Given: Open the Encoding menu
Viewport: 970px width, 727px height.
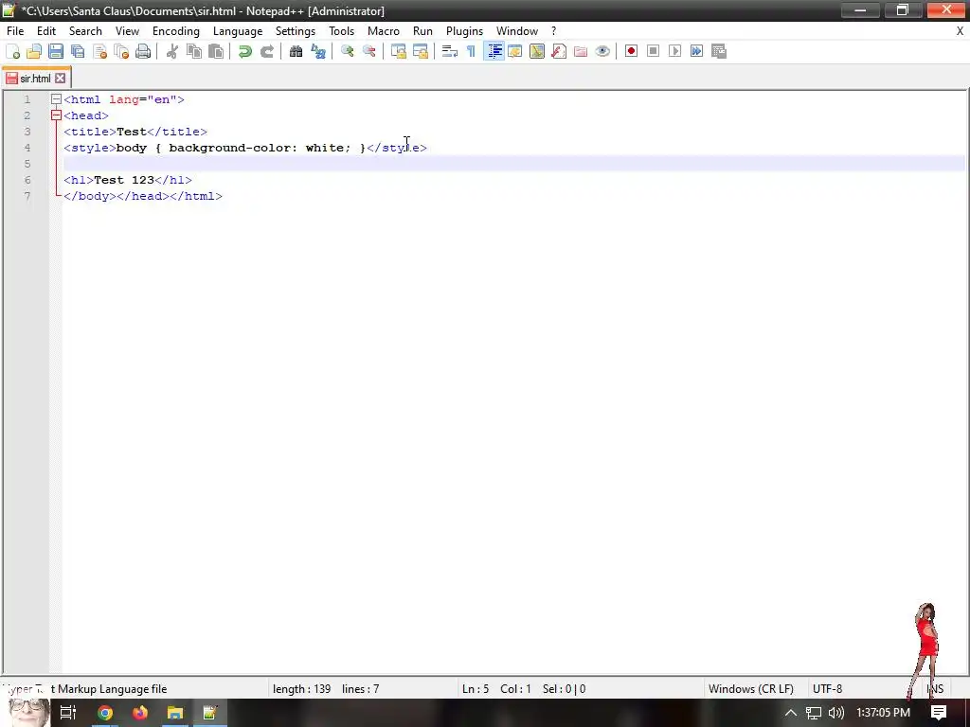Looking at the screenshot, I should tap(175, 31).
